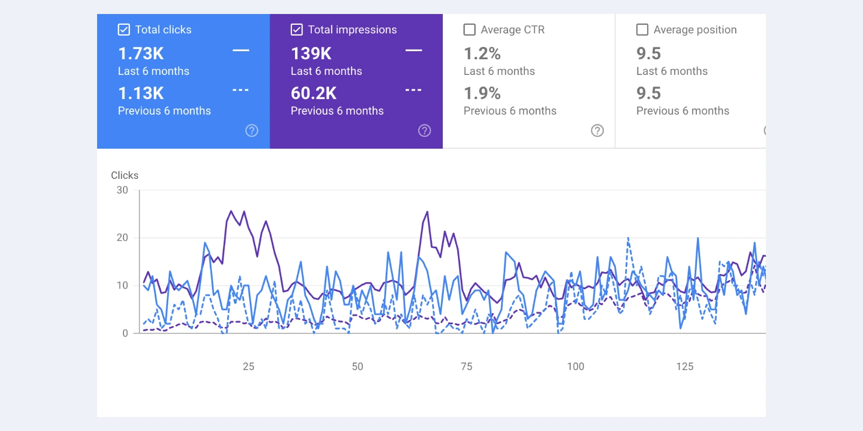This screenshot has width=863, height=431.
Task: Click Previous 6 months under Average position
Action: point(683,111)
